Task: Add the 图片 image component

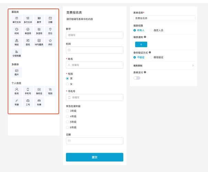Action: coord(17,72)
